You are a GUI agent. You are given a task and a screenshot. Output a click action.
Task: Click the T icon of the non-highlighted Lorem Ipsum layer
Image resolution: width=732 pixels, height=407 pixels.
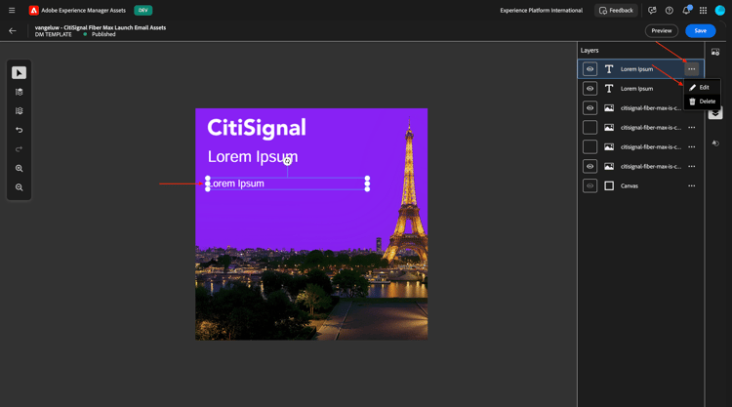point(609,89)
